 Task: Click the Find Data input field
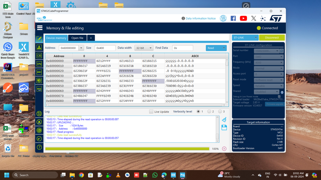pos(183,48)
